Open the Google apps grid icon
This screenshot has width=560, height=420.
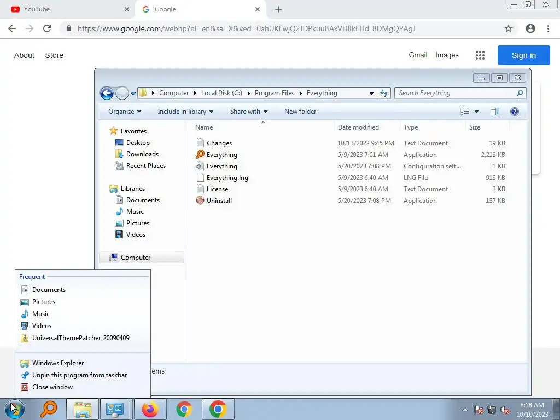[x=480, y=55]
